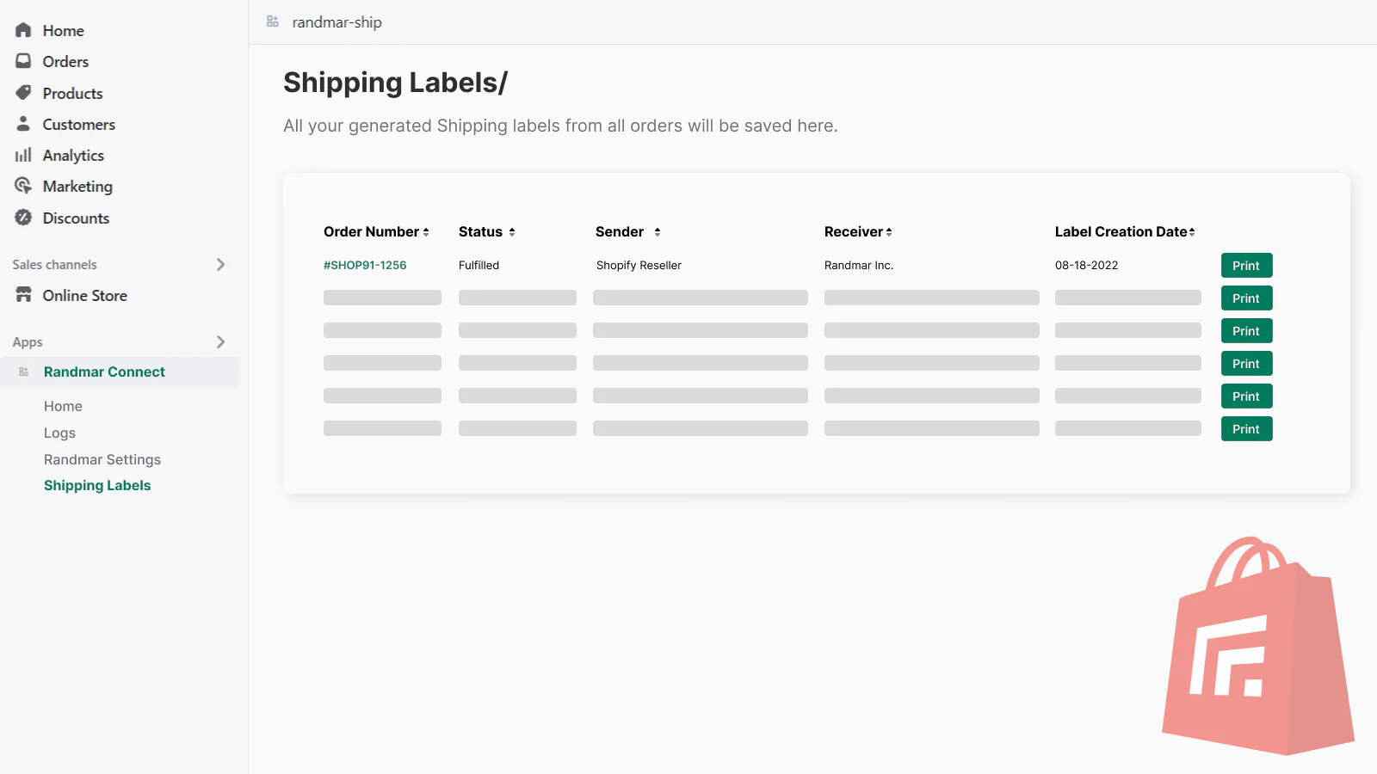Click the Discounts badge icon
The image size is (1377, 774).
[x=23, y=218]
